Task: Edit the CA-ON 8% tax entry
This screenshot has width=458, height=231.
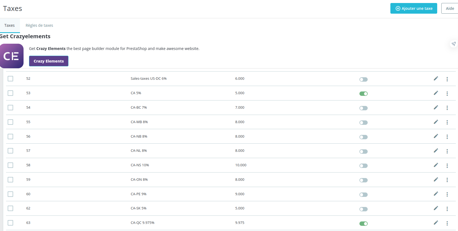Action: pyautogui.click(x=436, y=180)
